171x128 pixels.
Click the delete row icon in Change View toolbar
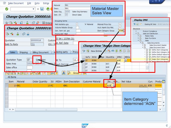tap(109, 51)
